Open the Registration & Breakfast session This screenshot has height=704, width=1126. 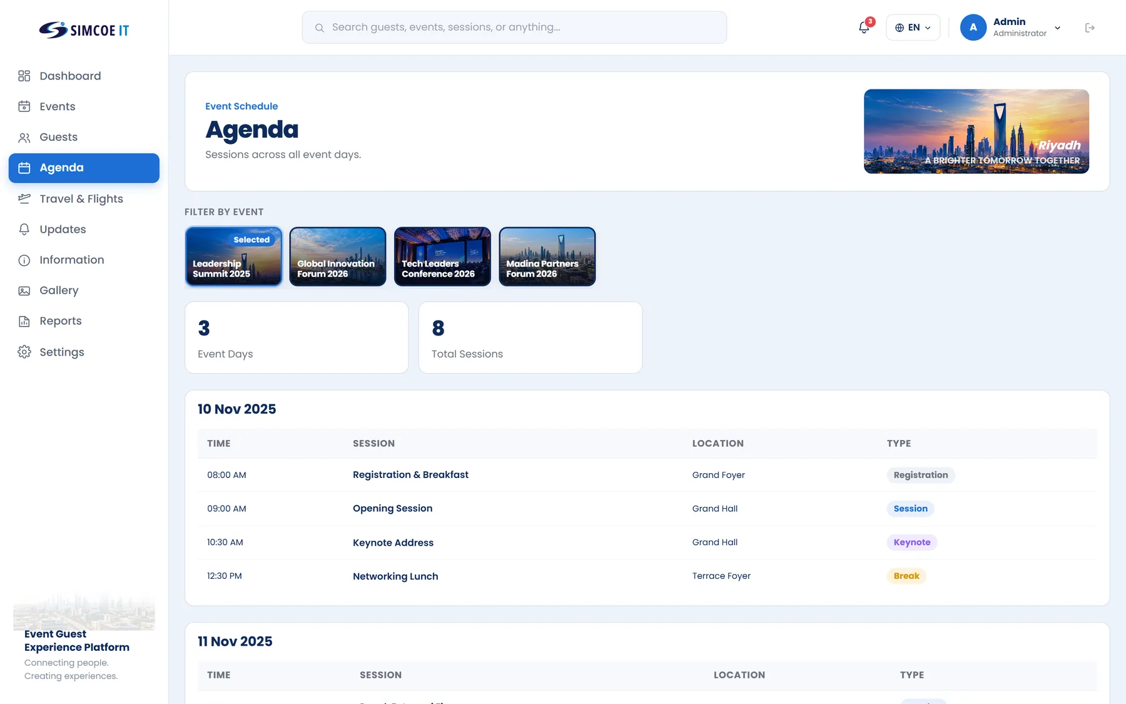pyautogui.click(x=410, y=475)
